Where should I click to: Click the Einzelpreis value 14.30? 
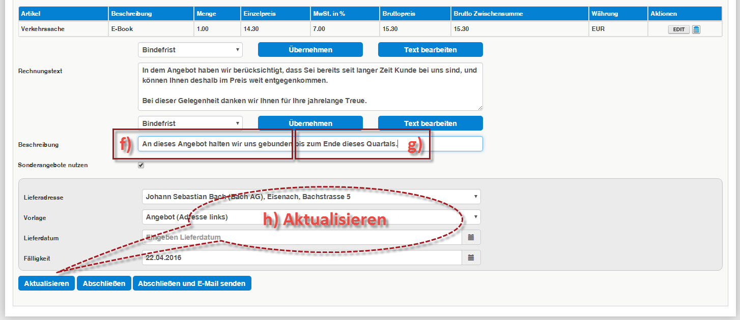coord(275,29)
